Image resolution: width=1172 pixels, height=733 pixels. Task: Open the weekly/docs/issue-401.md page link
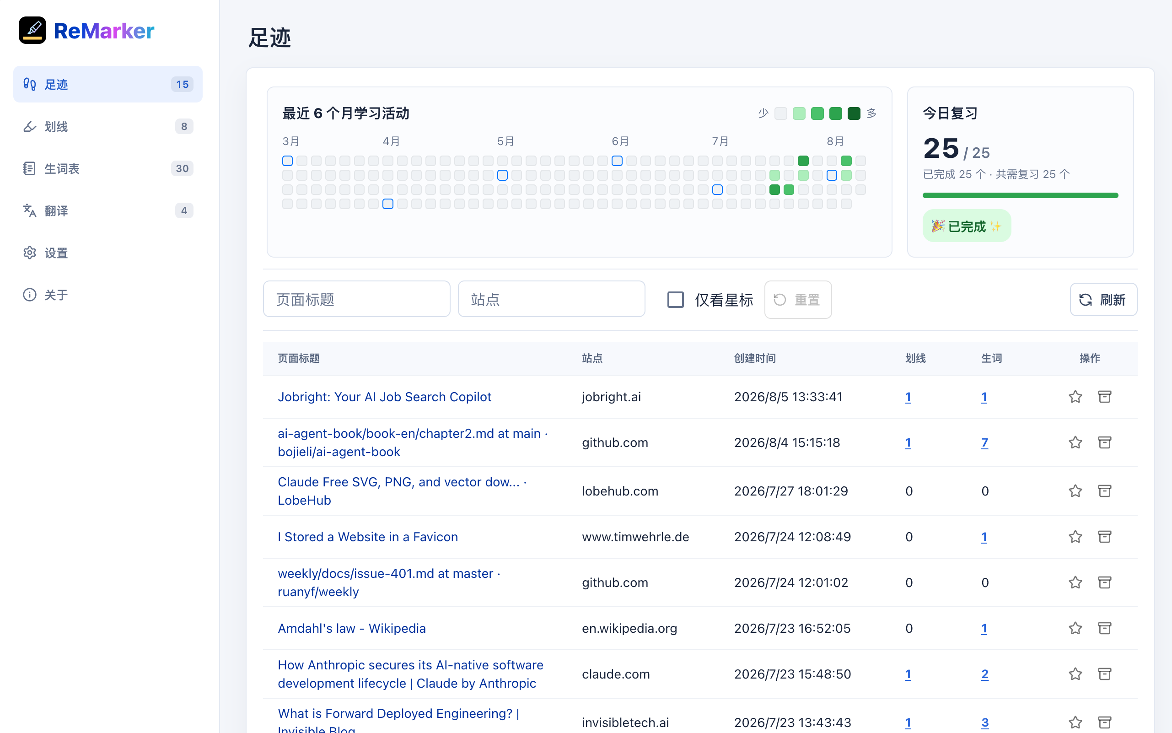point(389,582)
